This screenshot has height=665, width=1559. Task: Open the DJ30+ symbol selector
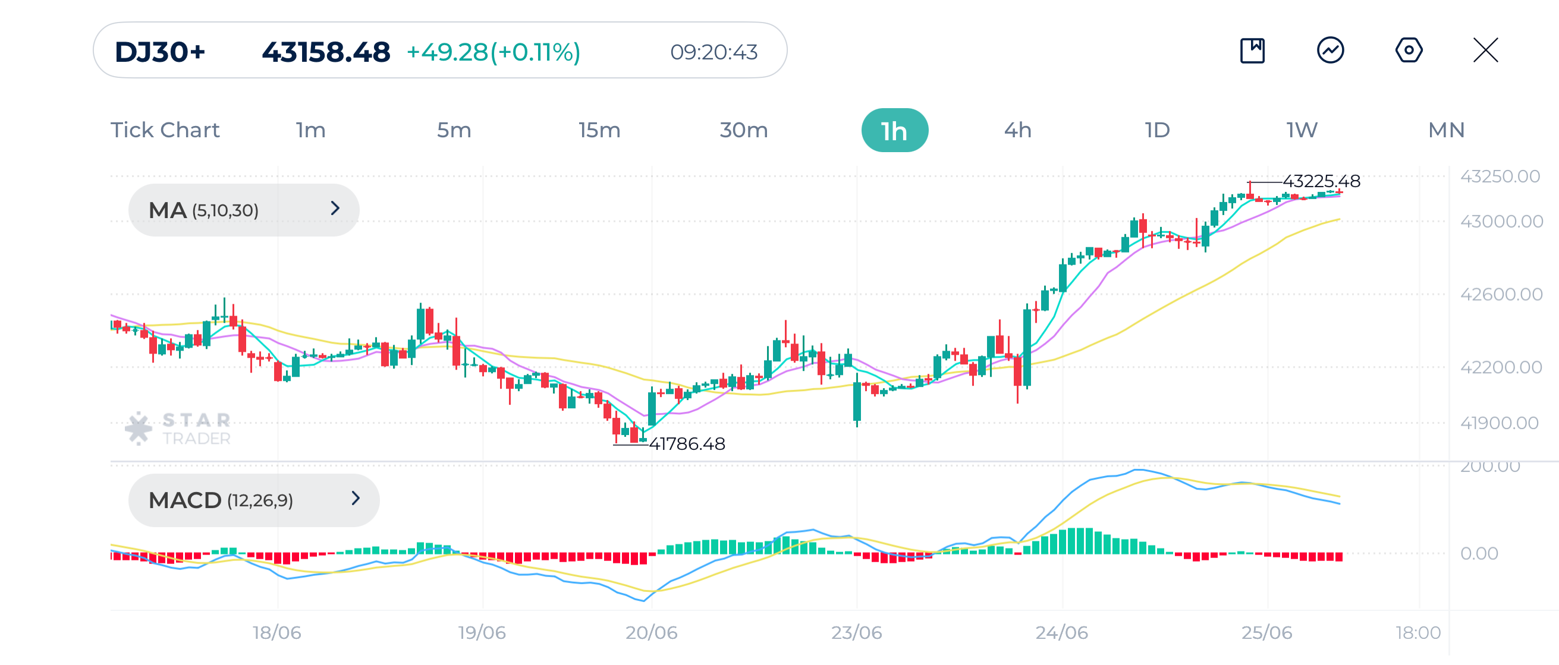(160, 52)
